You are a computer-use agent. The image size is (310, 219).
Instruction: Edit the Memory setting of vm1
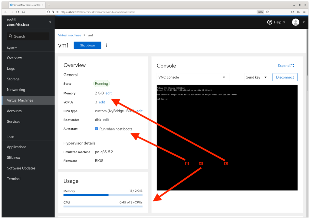(108, 93)
